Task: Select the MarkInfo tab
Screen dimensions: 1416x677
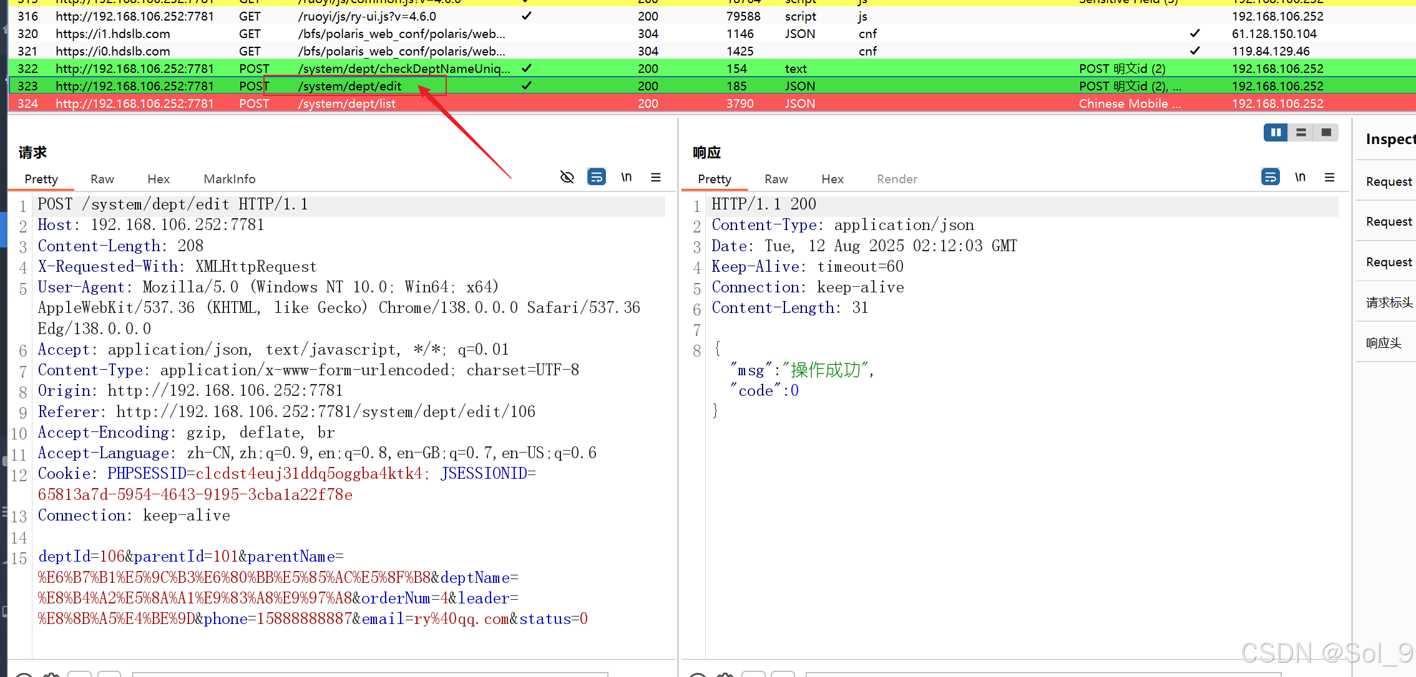Action: click(229, 179)
